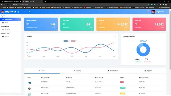Toggle fullscreen with the expand arrows icon

30,11
